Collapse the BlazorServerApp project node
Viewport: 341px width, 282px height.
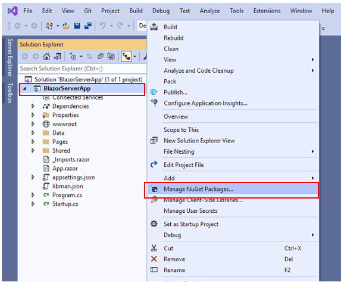24,88
